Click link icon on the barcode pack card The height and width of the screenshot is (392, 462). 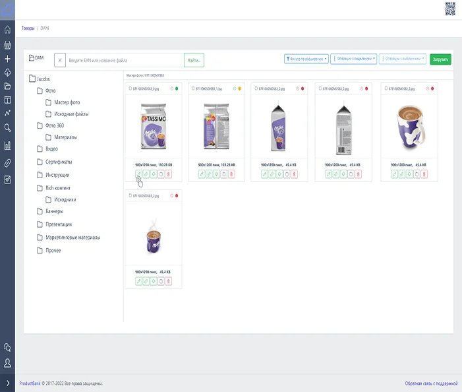[336, 174]
